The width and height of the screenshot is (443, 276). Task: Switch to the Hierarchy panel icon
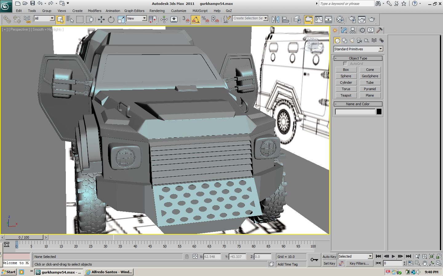pos(353,30)
